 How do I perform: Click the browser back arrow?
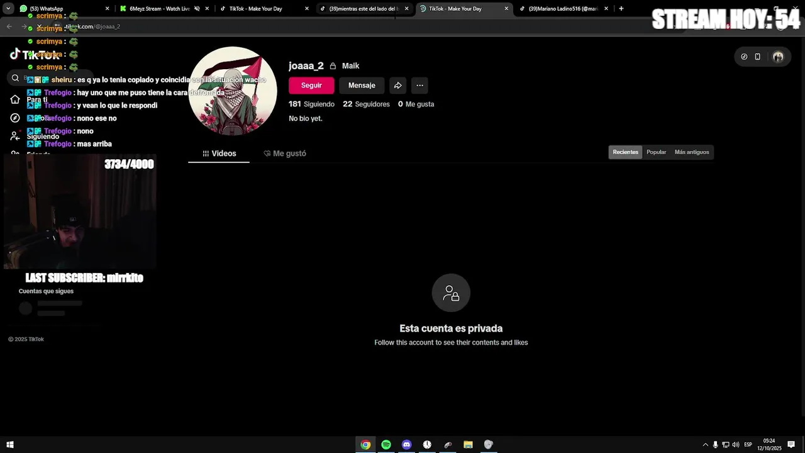coord(9,26)
